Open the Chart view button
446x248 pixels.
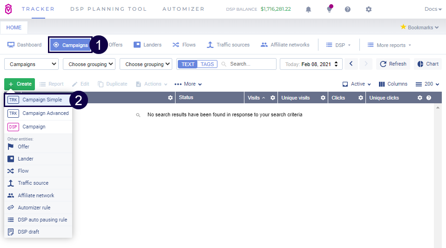428,64
